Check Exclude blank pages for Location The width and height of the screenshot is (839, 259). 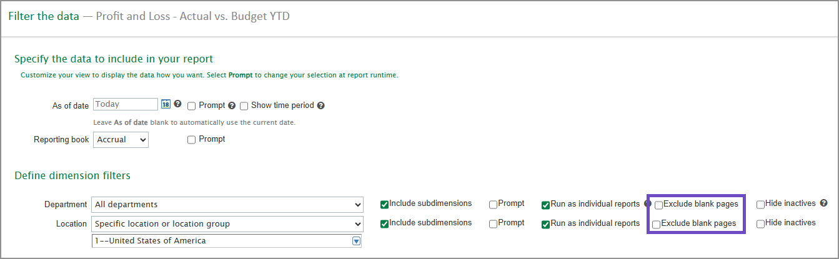657,224
